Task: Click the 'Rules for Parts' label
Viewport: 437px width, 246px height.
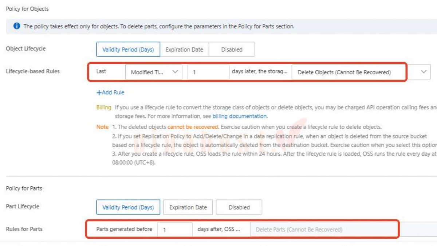Action: pos(24,229)
